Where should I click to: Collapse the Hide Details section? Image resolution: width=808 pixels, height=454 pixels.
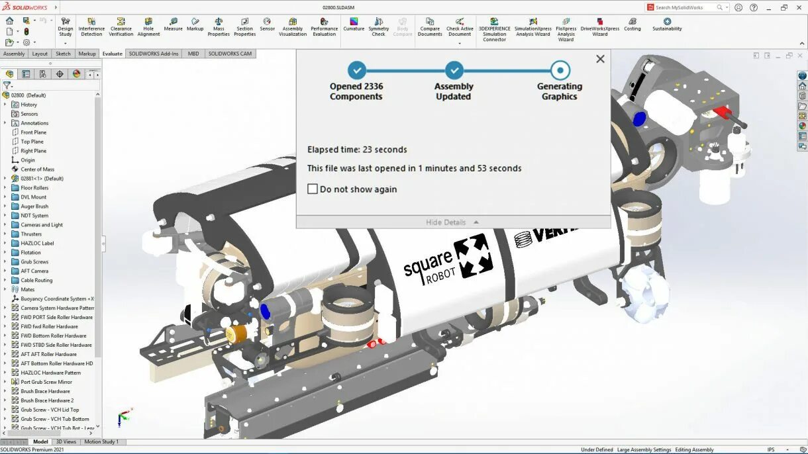(446, 222)
